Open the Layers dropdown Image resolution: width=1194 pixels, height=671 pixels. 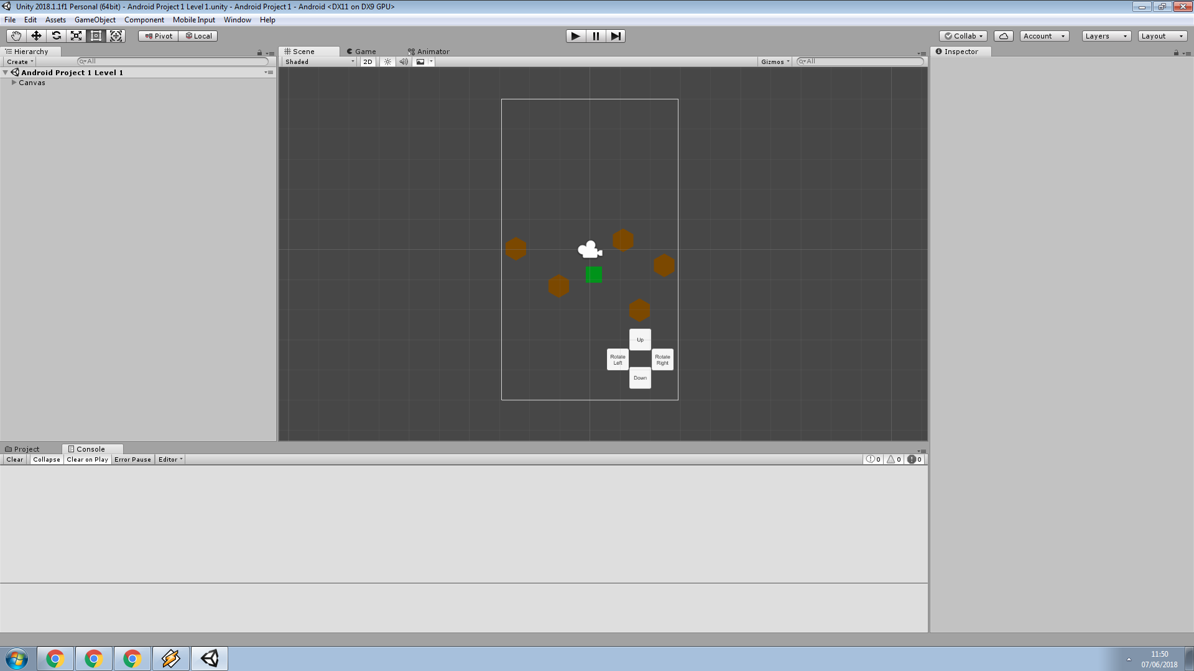[1106, 36]
